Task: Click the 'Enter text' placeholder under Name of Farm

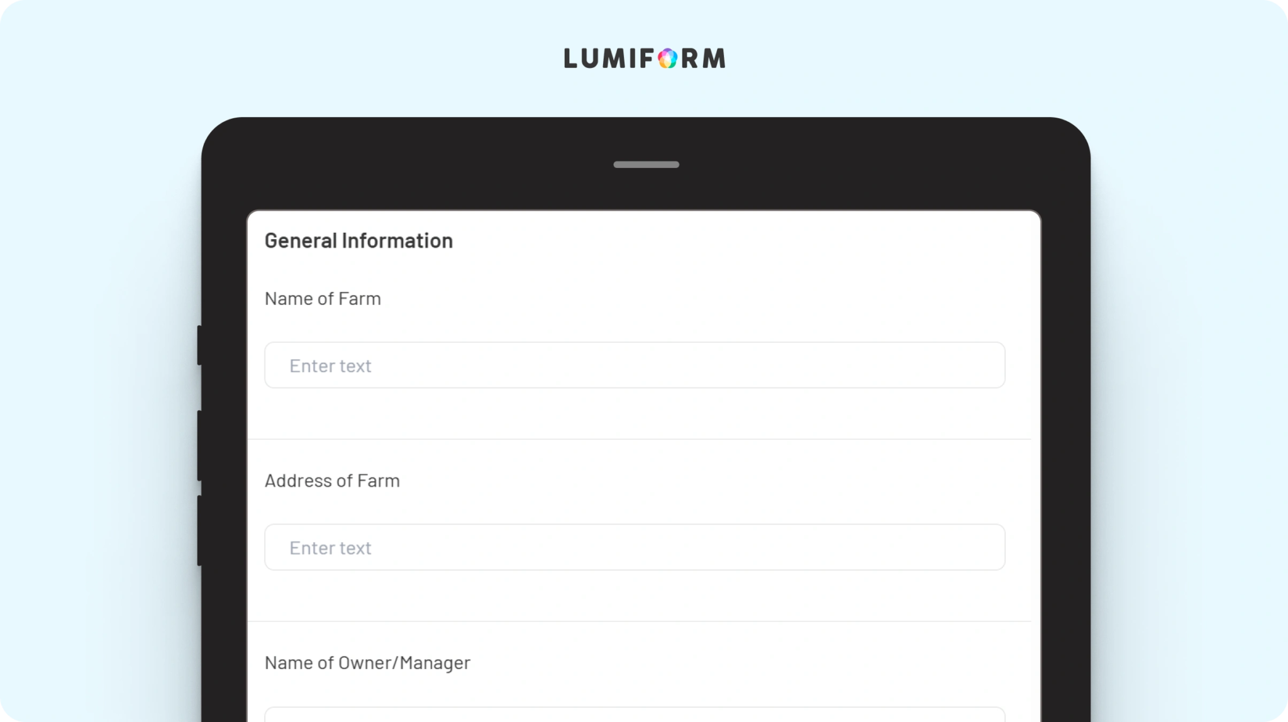Action: (330, 366)
